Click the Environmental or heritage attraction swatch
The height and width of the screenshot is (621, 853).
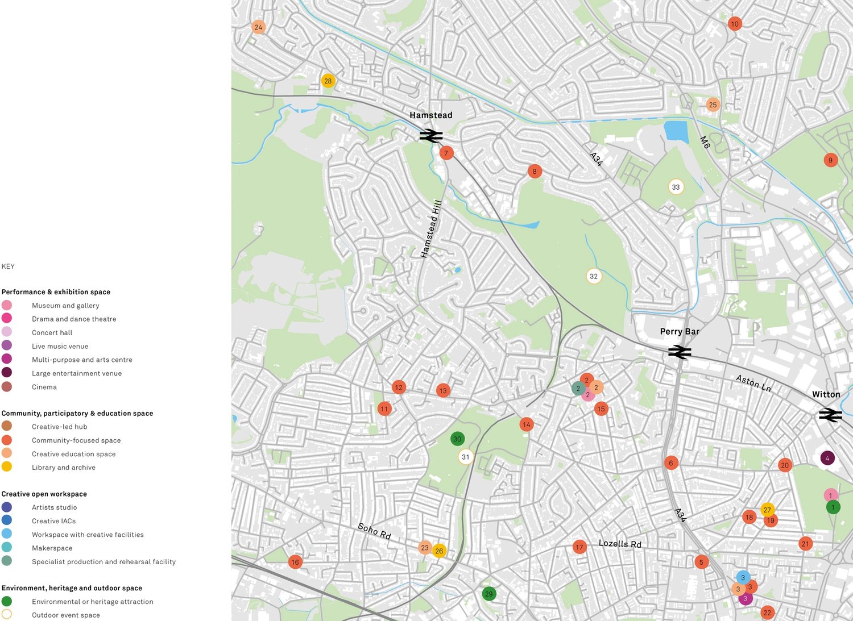click(x=7, y=601)
